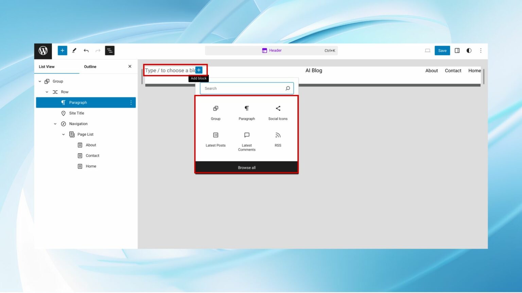Click the Save button
This screenshot has height=293, width=522.
pos(442,50)
